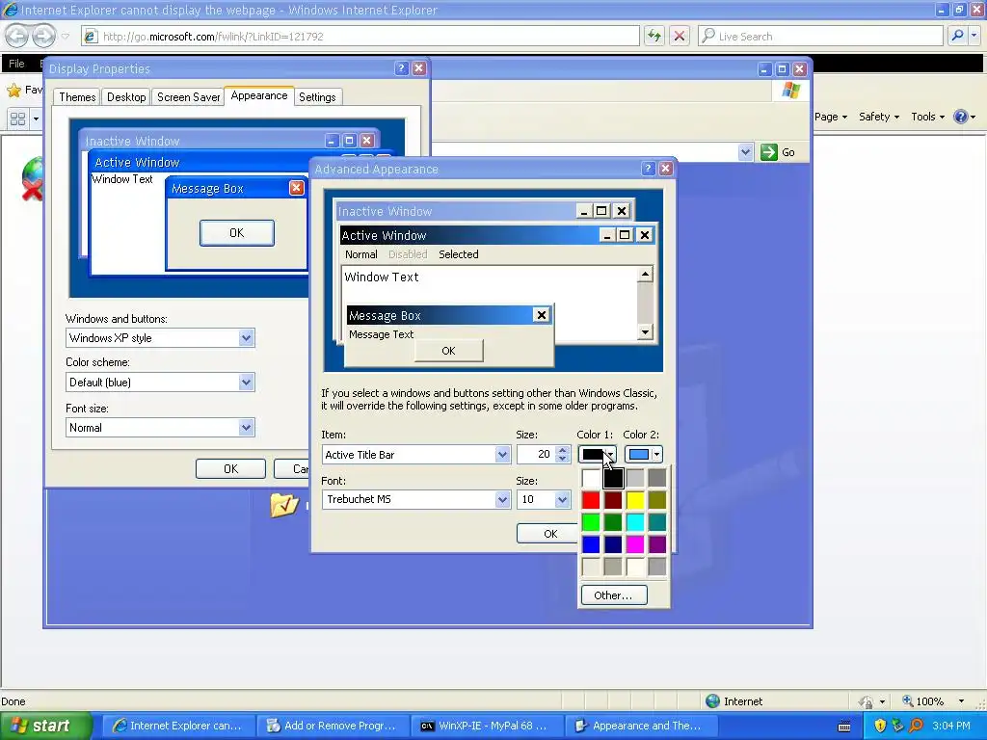Click the Windows flag logo icon
The image size is (987, 740).
tap(790, 91)
